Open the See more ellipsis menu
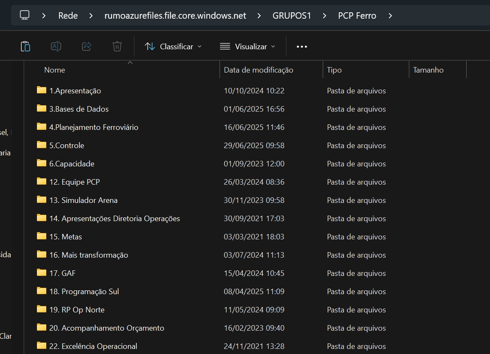This screenshot has height=354, width=490. tap(301, 47)
